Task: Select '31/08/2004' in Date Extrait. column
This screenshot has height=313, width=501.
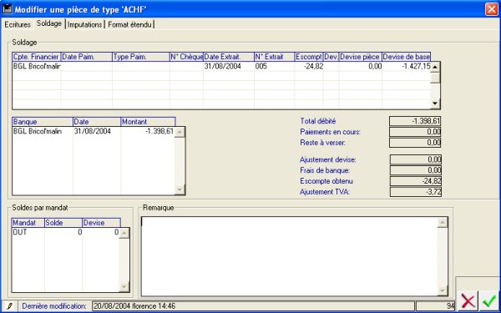Action: click(229, 67)
